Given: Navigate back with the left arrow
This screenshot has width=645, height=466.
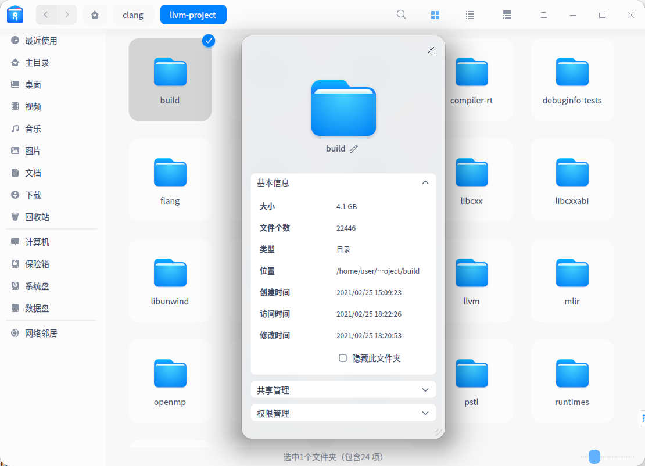Looking at the screenshot, I should [46, 15].
